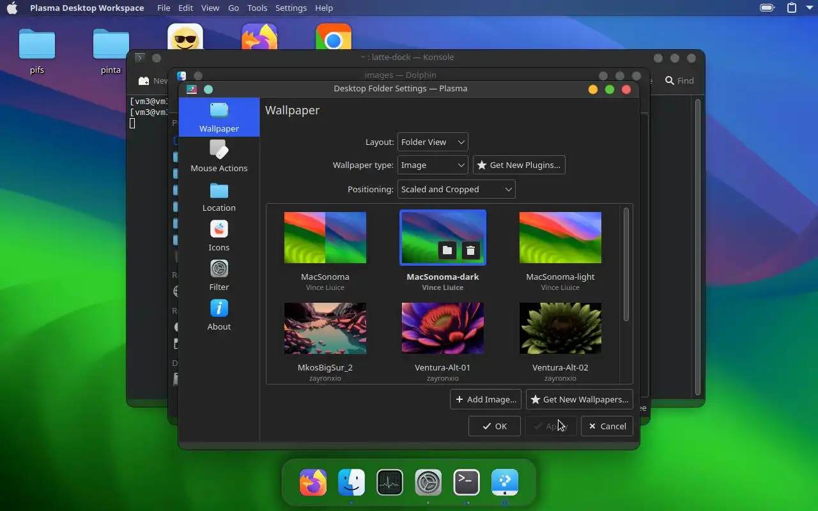Select the Ventura-Alt-01 wallpaper
818x511 pixels.
pos(443,328)
